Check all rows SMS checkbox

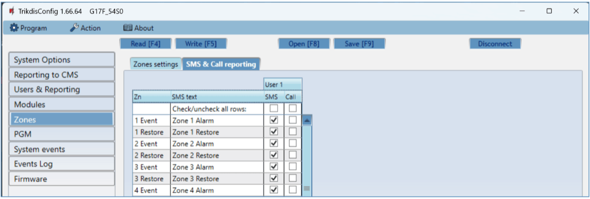274,108
